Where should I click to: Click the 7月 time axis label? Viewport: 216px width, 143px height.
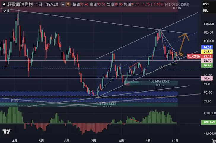point(93,141)
